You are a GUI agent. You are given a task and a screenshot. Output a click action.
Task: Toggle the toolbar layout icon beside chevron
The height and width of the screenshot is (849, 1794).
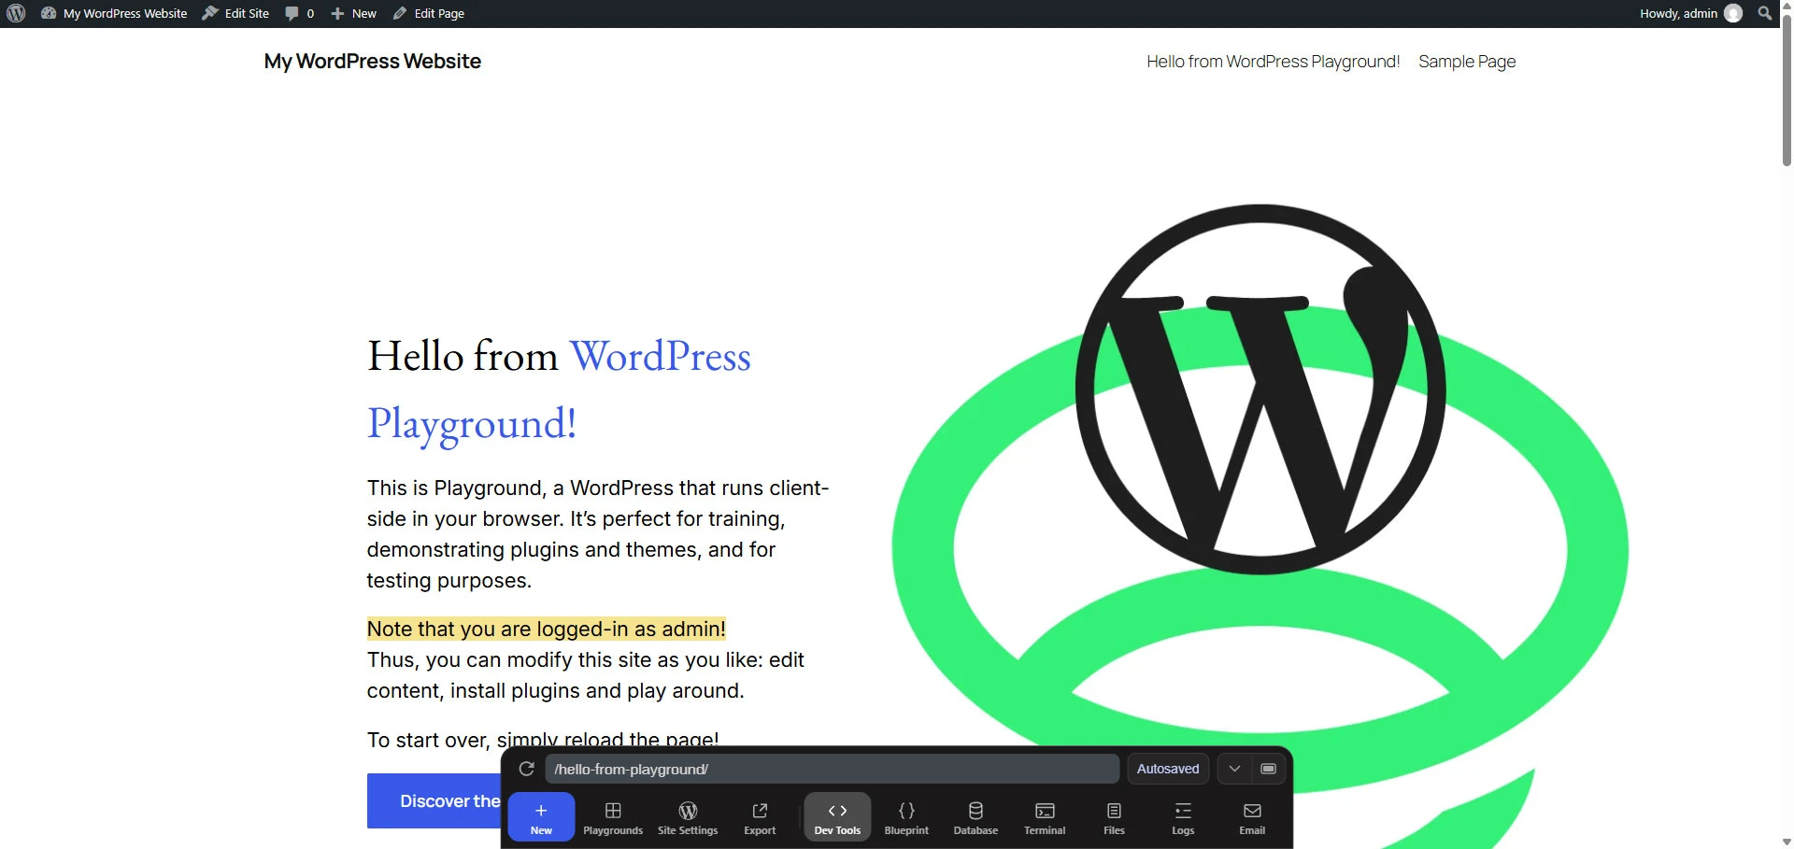pyautogui.click(x=1268, y=769)
